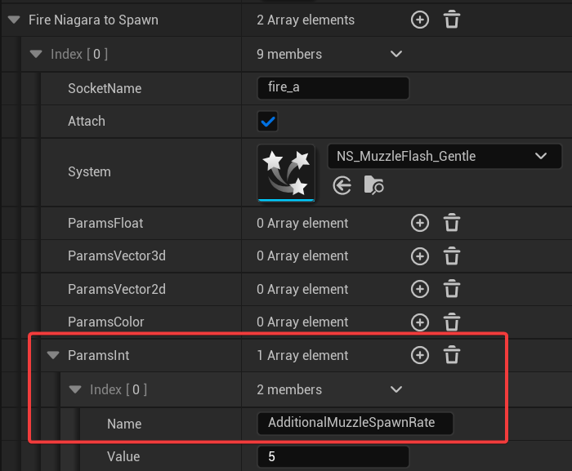The height and width of the screenshot is (471, 572).
Task: Add element to ParamsVector3d array
Action: [x=420, y=256]
